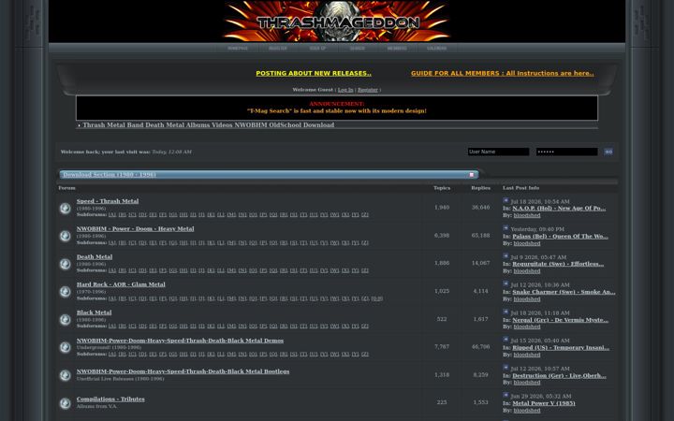Viewport: 674px width, 421px height.
Task: Open bloodshed profile in Speed - Thrash Metal row
Action: (527, 215)
